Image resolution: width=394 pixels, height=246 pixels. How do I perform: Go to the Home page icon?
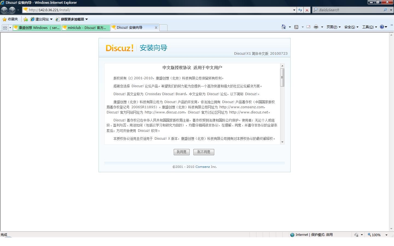284,27
